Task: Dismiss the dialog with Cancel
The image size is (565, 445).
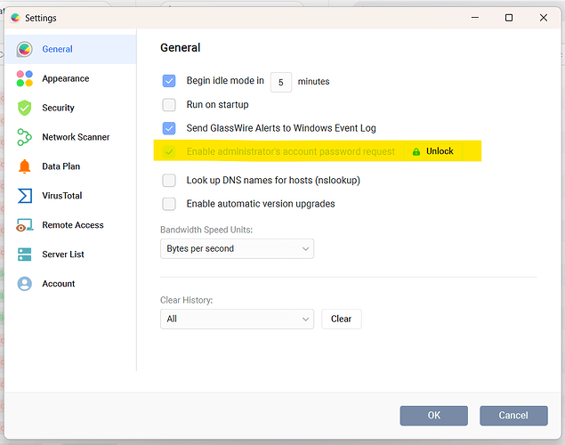Action: click(x=513, y=416)
